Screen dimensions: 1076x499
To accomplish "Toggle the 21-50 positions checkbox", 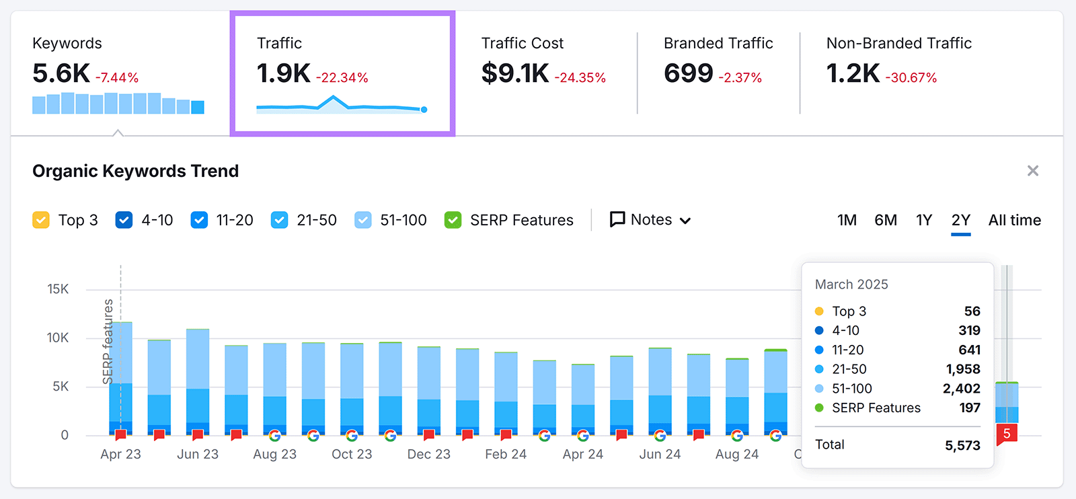I will coord(279,220).
